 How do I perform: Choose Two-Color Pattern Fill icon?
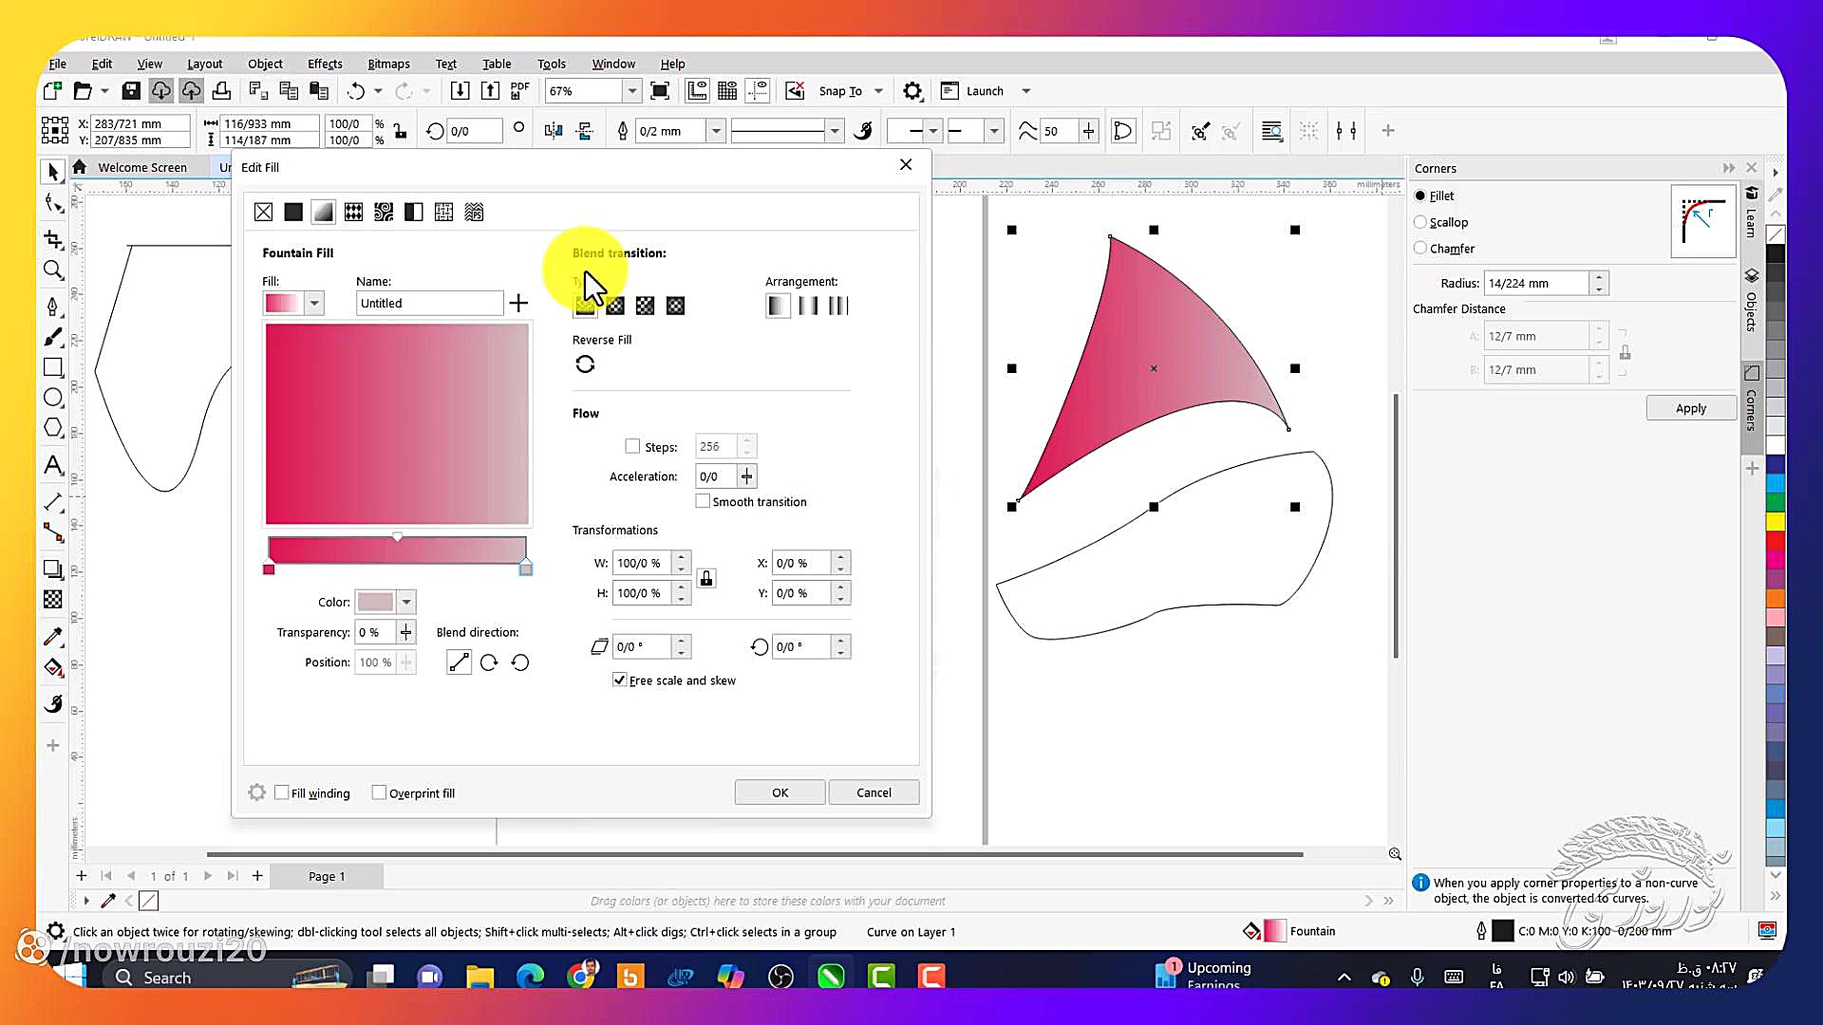tap(414, 213)
